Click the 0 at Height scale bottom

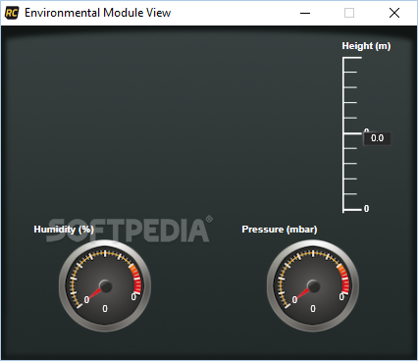[x=366, y=209]
